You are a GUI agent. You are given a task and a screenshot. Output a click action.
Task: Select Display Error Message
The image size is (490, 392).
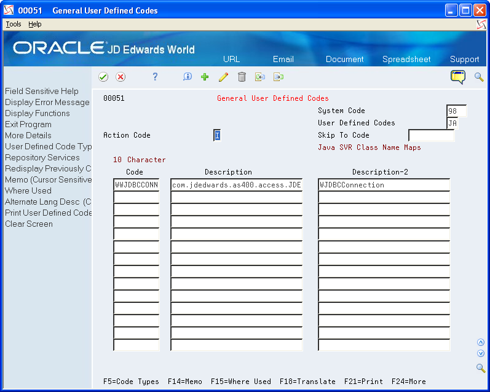pyautogui.click(x=47, y=103)
